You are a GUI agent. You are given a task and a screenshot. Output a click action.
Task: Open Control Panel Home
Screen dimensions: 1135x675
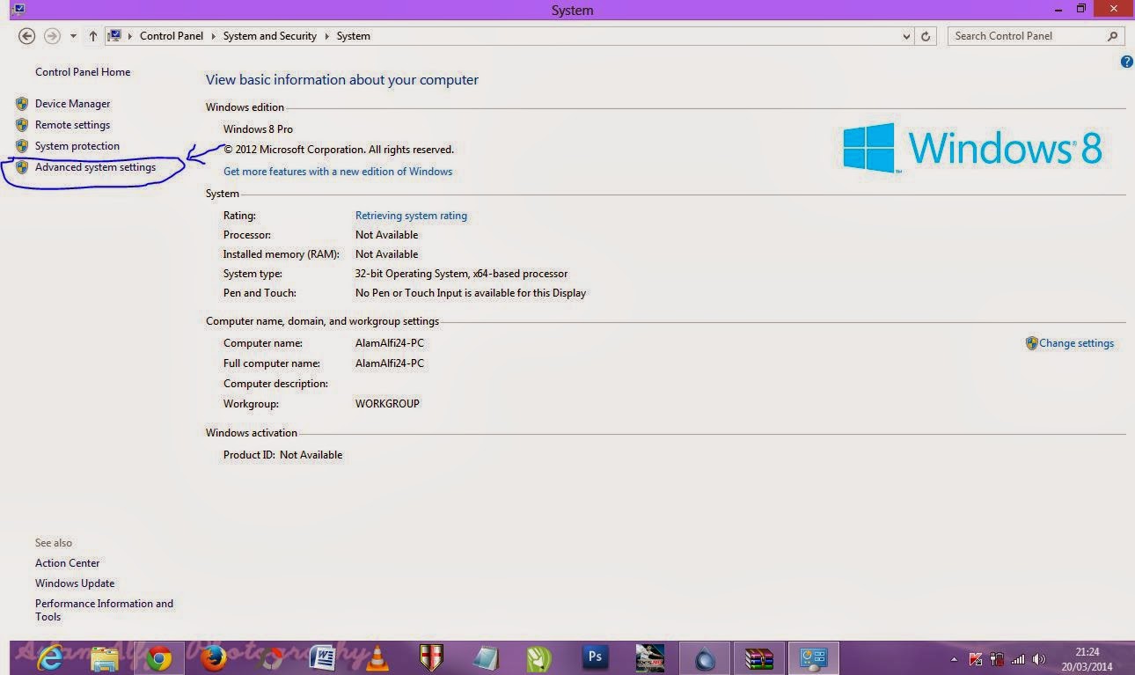[x=83, y=72]
